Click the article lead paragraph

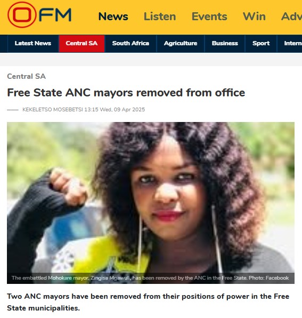(x=148, y=302)
